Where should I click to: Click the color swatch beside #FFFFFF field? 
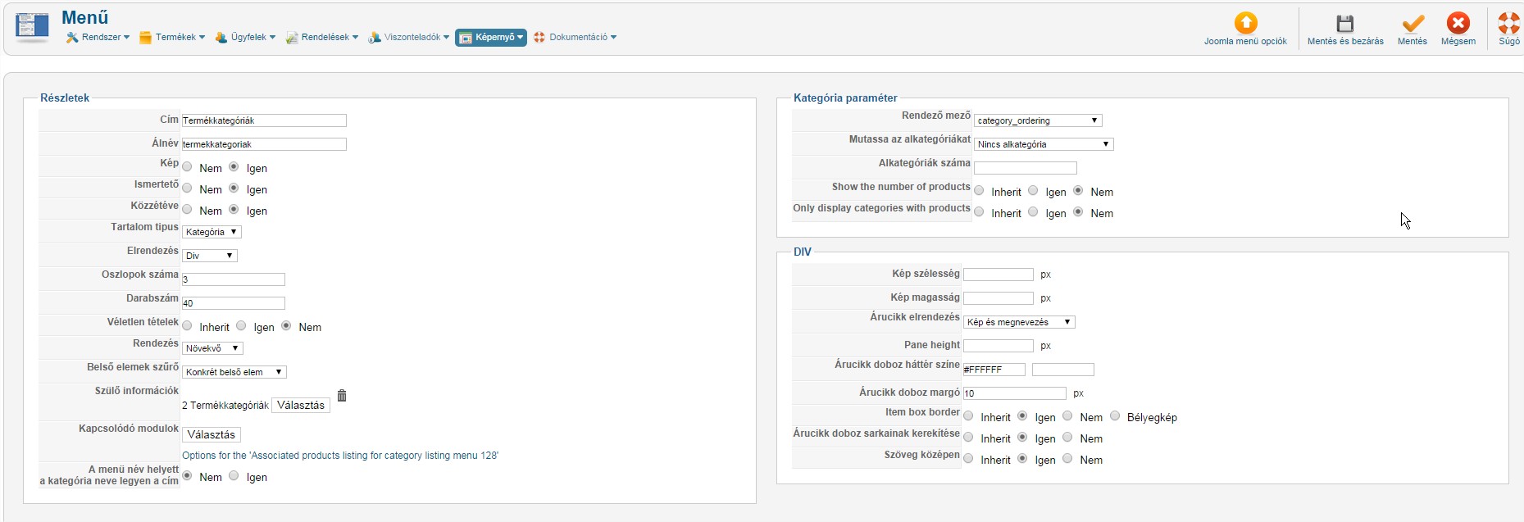(1062, 370)
